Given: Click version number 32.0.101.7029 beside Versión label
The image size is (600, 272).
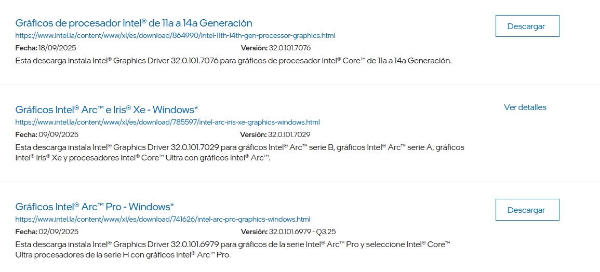Looking at the screenshot, I should coord(289,134).
